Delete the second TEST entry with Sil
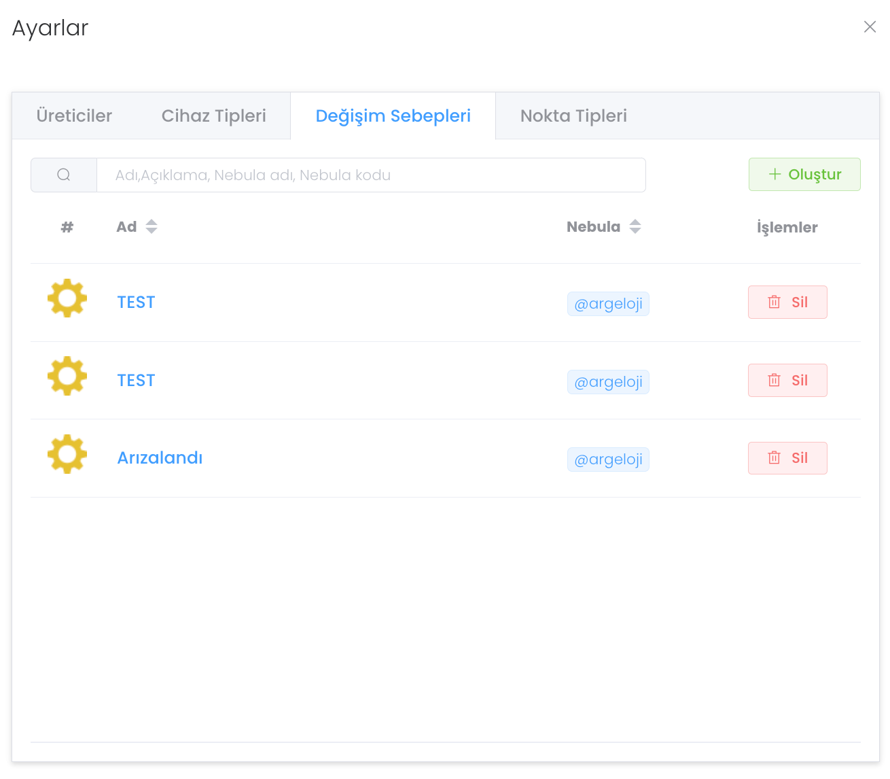This screenshot has height=779, width=890. click(x=787, y=381)
